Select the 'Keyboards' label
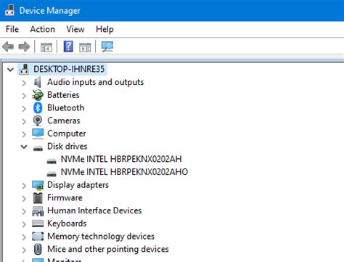The image size is (344, 262). point(67,224)
